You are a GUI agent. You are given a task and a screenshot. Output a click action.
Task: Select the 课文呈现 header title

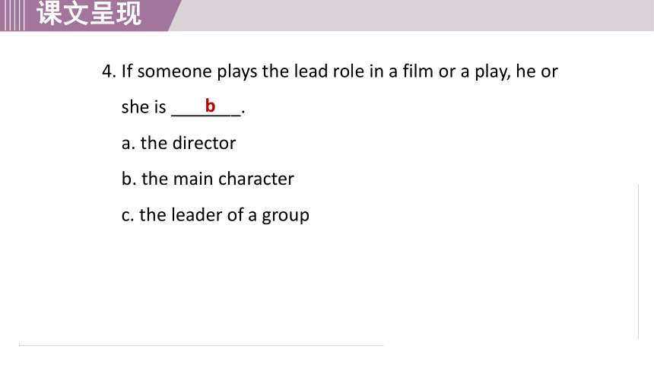point(89,14)
